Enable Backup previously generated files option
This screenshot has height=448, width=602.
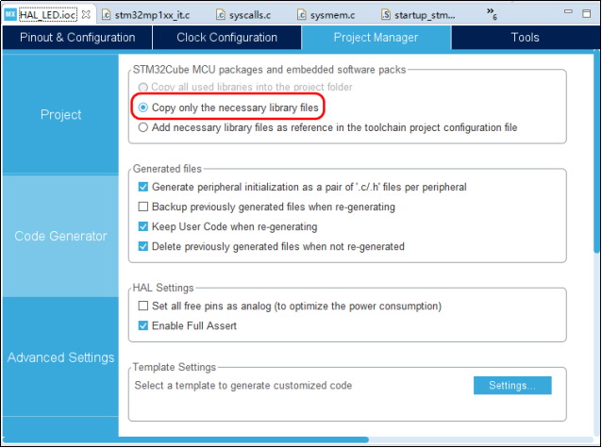[143, 207]
